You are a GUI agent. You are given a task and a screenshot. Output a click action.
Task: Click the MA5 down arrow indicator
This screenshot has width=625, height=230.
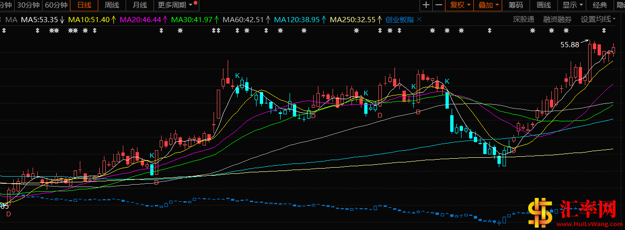[x=62, y=20]
